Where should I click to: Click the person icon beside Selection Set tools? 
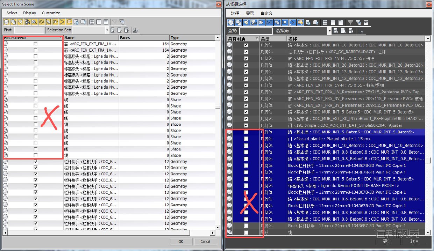(136, 30)
